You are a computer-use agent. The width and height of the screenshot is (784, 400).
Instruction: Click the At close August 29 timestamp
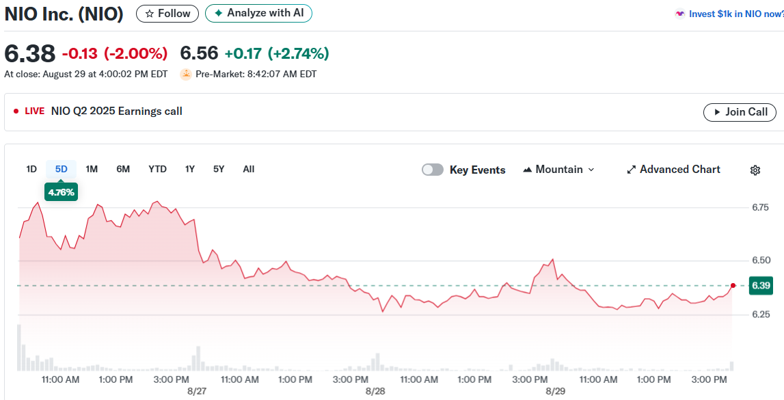coord(86,74)
